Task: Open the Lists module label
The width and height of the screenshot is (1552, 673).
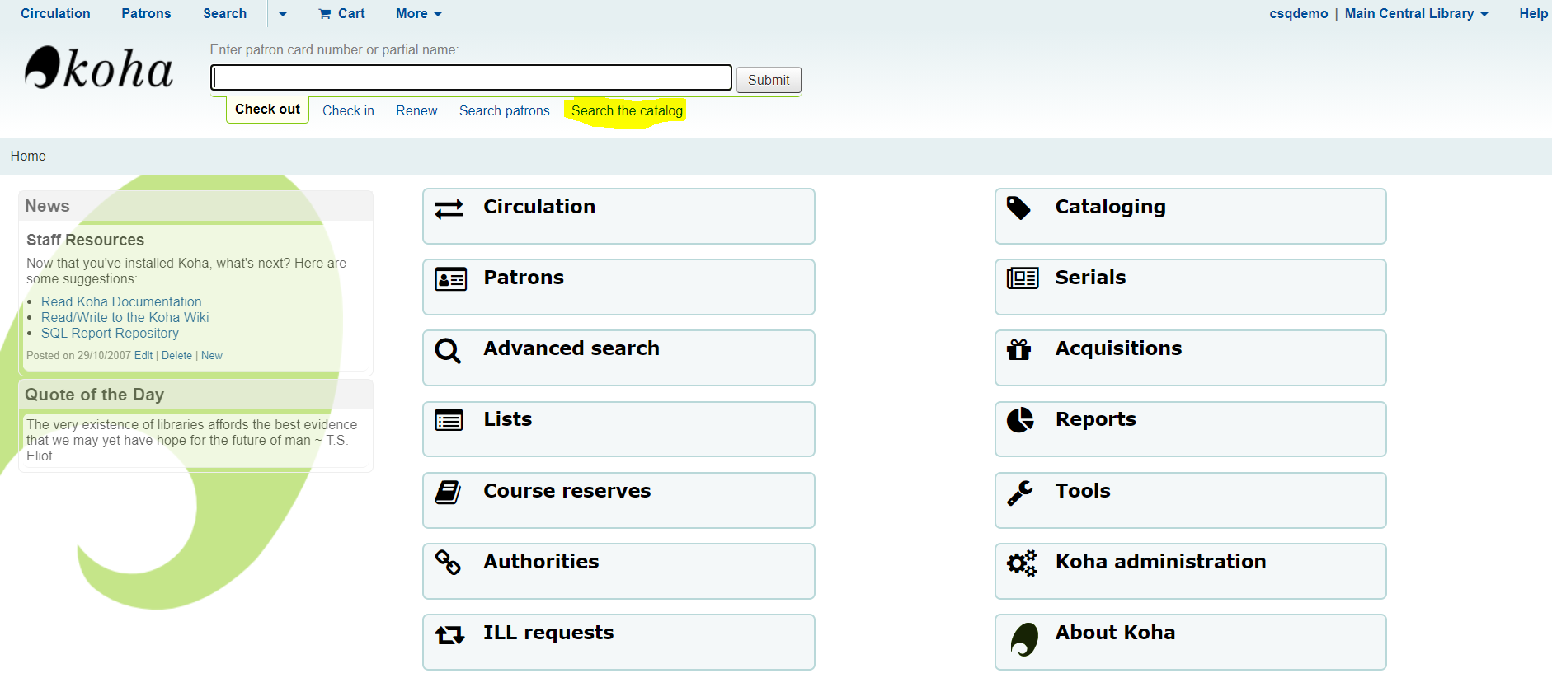Action: pos(508,419)
